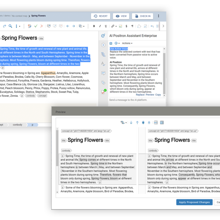Screen dimensions: 220x220
Task: Insert a paragraph with the ¶ icon
Action: (132, 26)
